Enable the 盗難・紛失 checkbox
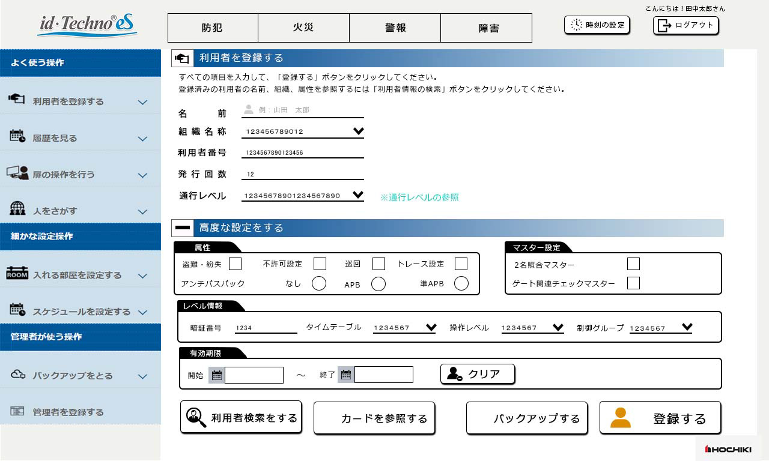This screenshot has width=769, height=461. coord(234,264)
